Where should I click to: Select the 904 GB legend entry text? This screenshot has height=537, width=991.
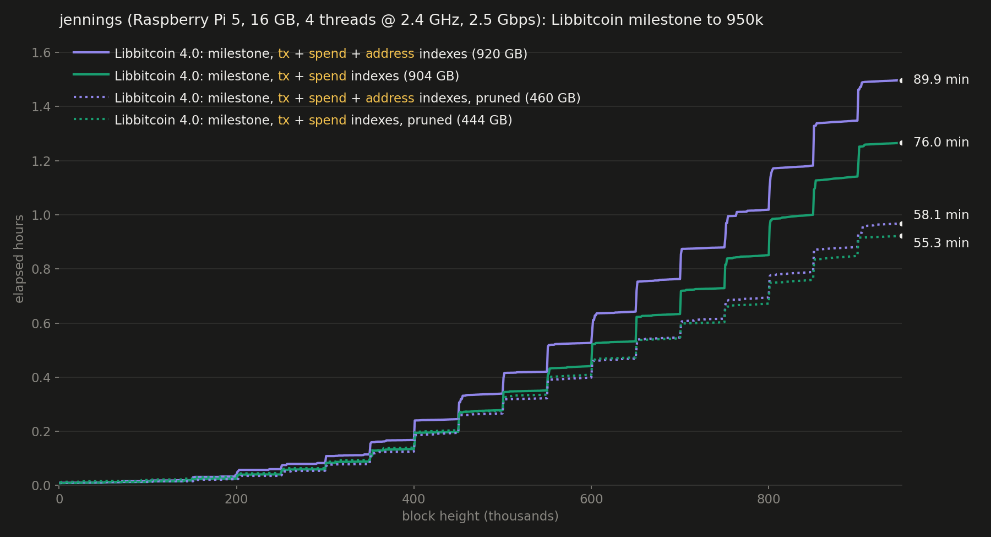pyautogui.click(x=287, y=76)
